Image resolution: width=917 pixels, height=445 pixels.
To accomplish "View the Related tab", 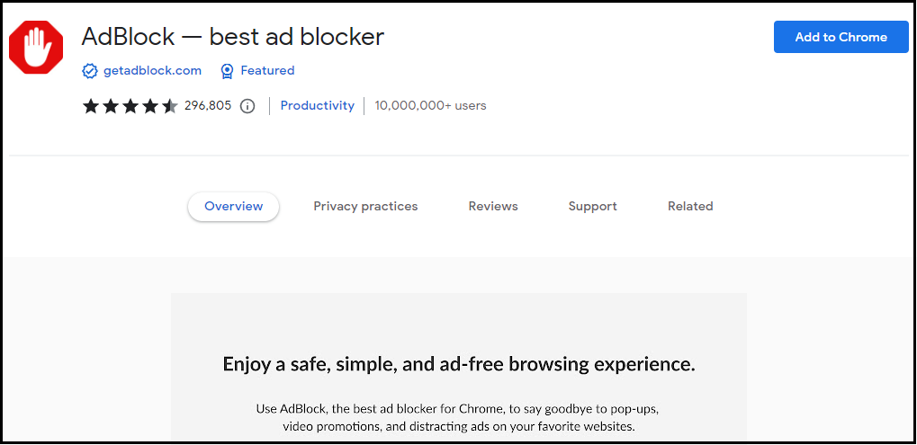I will click(x=690, y=206).
